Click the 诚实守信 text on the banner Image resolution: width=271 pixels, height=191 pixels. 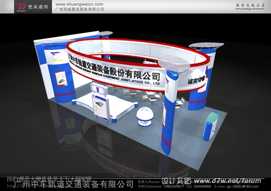pos(196,80)
